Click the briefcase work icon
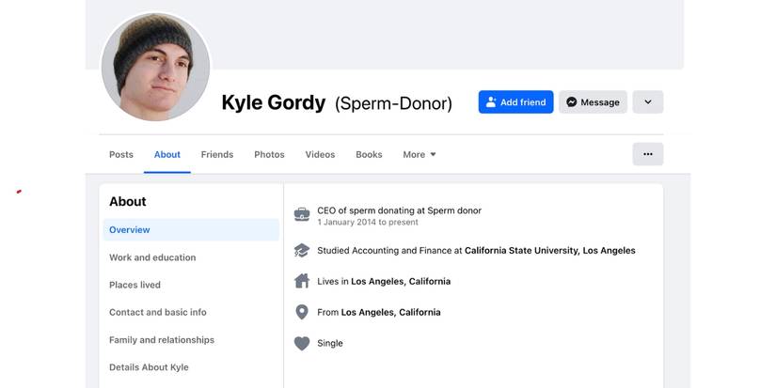Viewport: 776px width, 388px height. click(302, 214)
